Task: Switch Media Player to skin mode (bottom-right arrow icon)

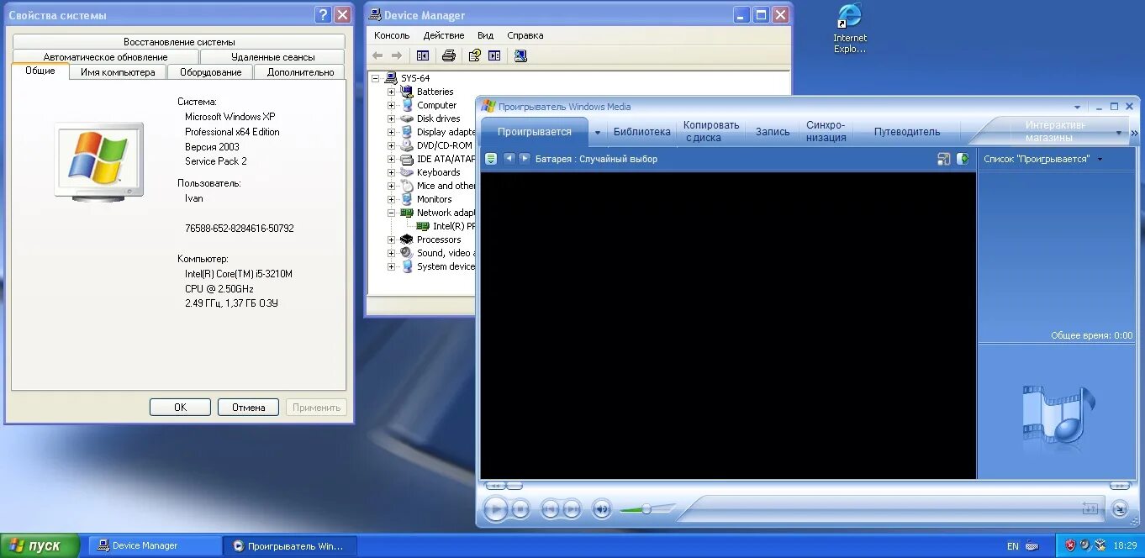Action: point(1120,508)
